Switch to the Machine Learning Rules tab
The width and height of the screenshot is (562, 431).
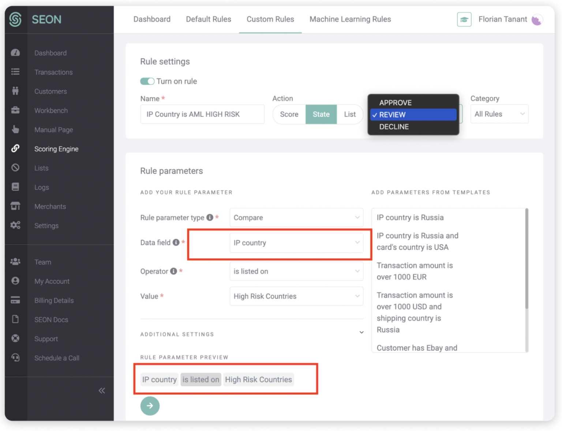tap(350, 19)
